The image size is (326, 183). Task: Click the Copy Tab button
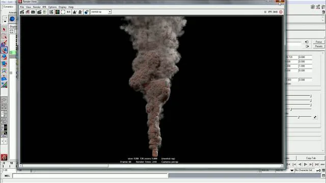point(311,158)
